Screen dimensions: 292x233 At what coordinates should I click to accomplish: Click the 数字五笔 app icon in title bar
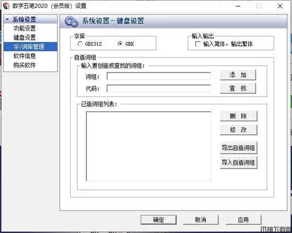click(x=6, y=6)
